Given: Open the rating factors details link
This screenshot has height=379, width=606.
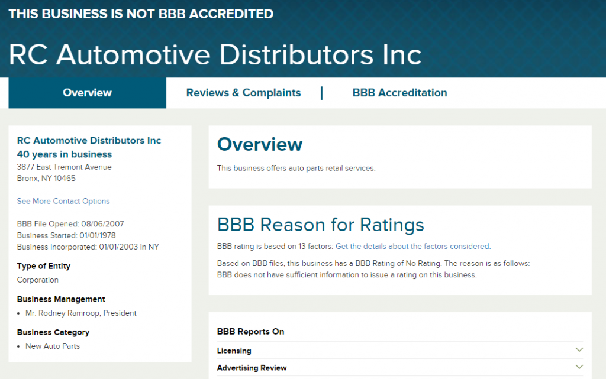Looking at the screenshot, I should [x=412, y=246].
